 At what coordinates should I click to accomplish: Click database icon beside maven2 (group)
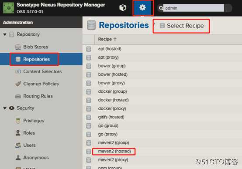point(89,143)
